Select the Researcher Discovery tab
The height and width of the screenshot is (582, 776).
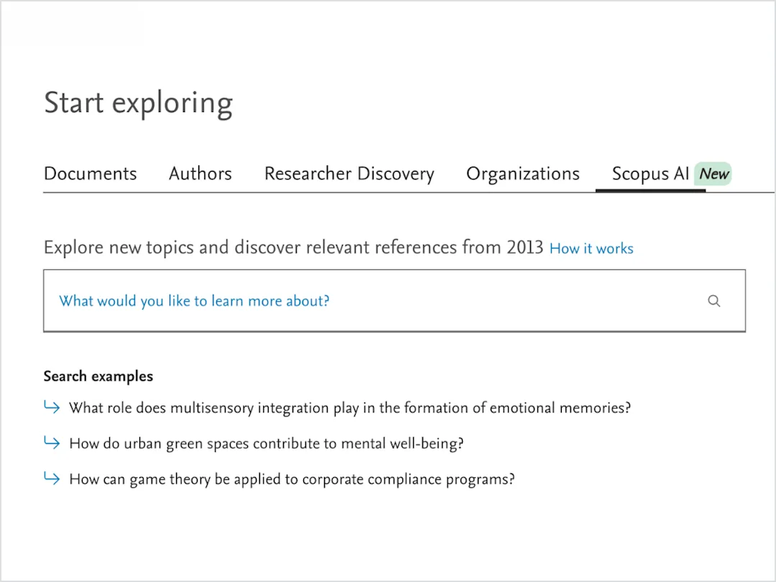coord(349,173)
